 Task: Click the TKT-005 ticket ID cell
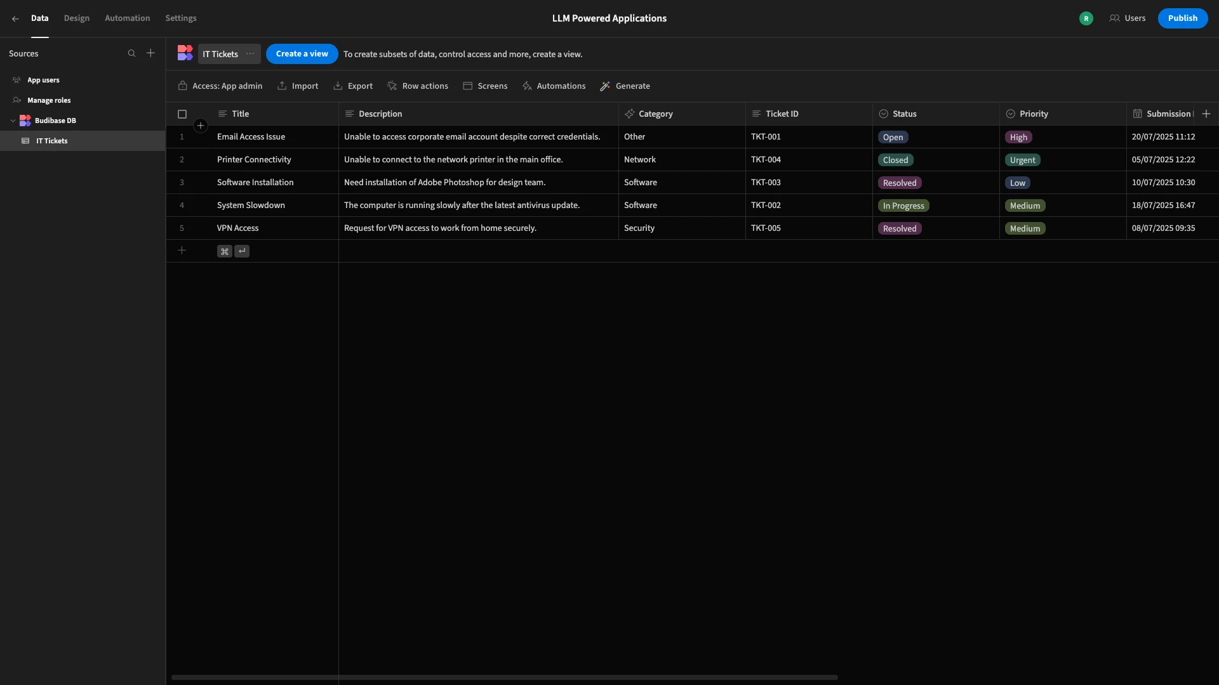coord(809,228)
